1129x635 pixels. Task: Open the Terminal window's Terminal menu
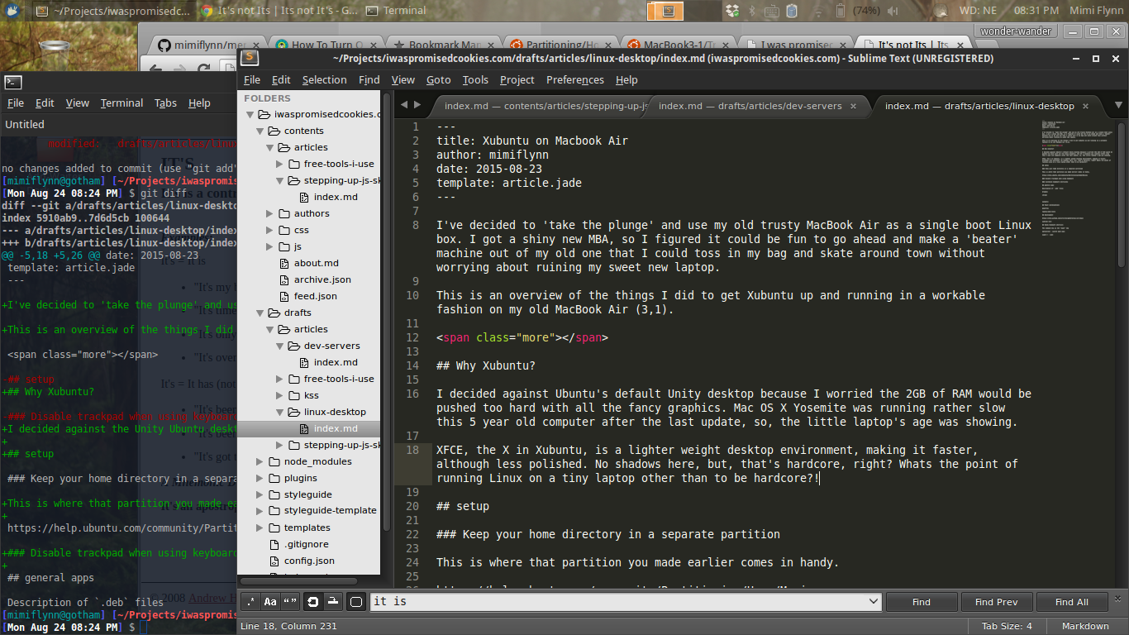121,103
